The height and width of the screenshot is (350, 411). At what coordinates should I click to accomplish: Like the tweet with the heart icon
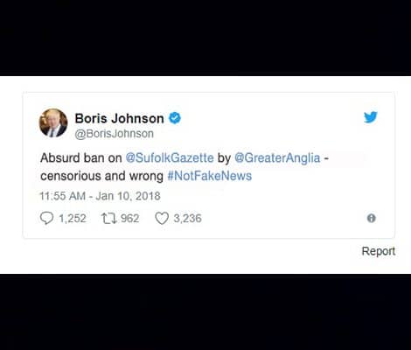coord(162,218)
